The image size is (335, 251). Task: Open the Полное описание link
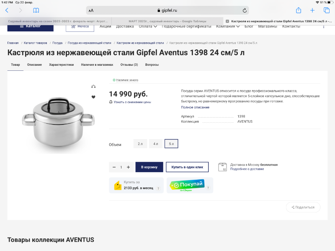[x=195, y=107]
